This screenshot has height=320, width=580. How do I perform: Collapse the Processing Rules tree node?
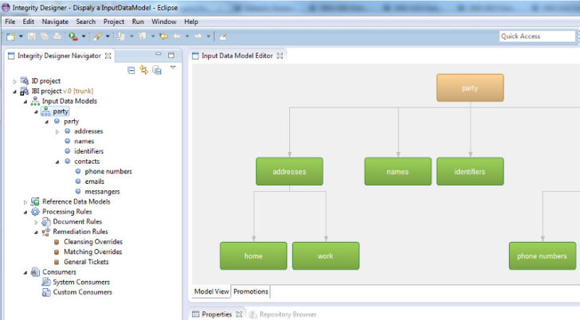pos(25,212)
